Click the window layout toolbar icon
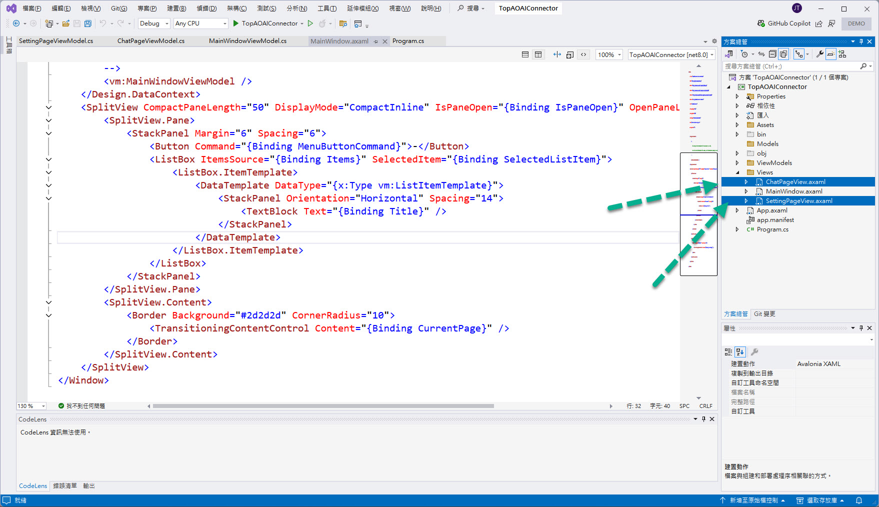This screenshot has width=879, height=507. coord(358,23)
